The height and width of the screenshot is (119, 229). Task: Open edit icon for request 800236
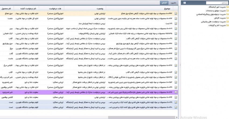pos(176,65)
